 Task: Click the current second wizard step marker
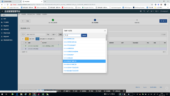pyautogui.click(x=95, y=20)
